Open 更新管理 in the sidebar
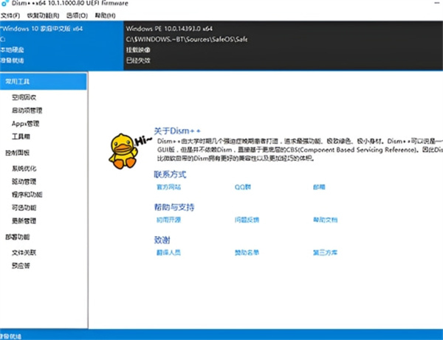The height and width of the screenshot is (340, 443). pyautogui.click(x=24, y=221)
